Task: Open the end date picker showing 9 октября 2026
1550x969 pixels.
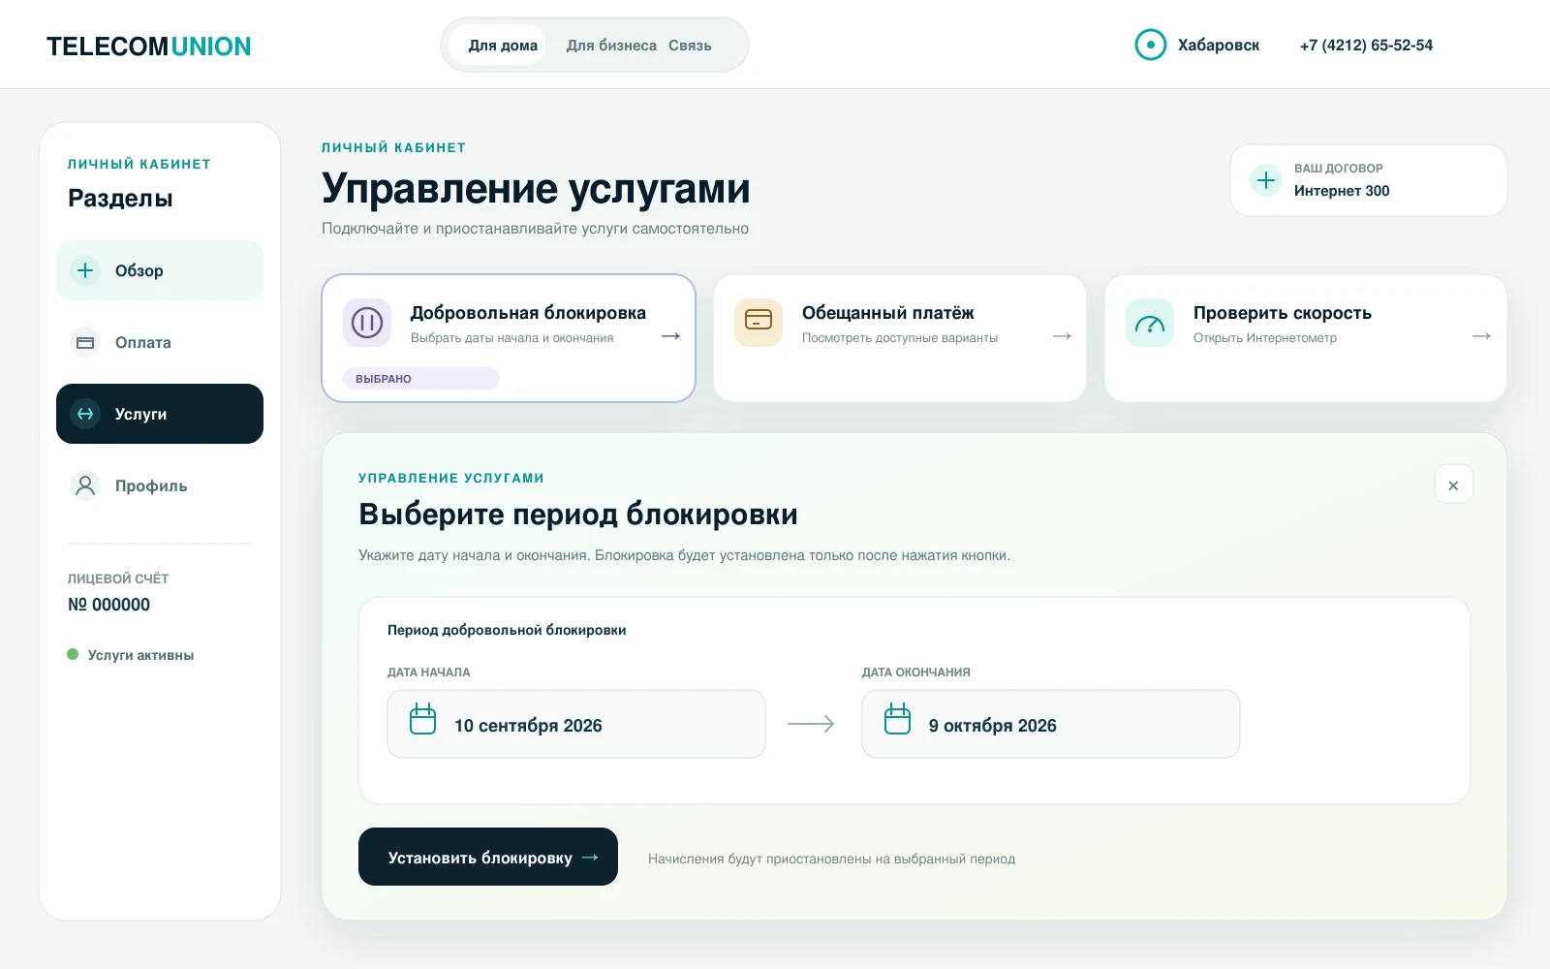Action: (1051, 724)
